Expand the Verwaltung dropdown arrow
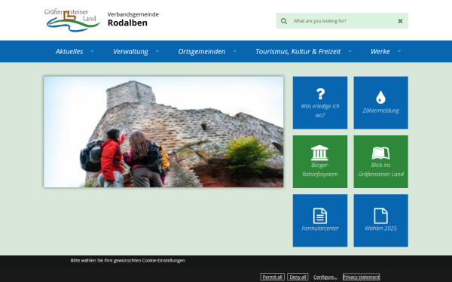This screenshot has width=452, height=282. 157,51
